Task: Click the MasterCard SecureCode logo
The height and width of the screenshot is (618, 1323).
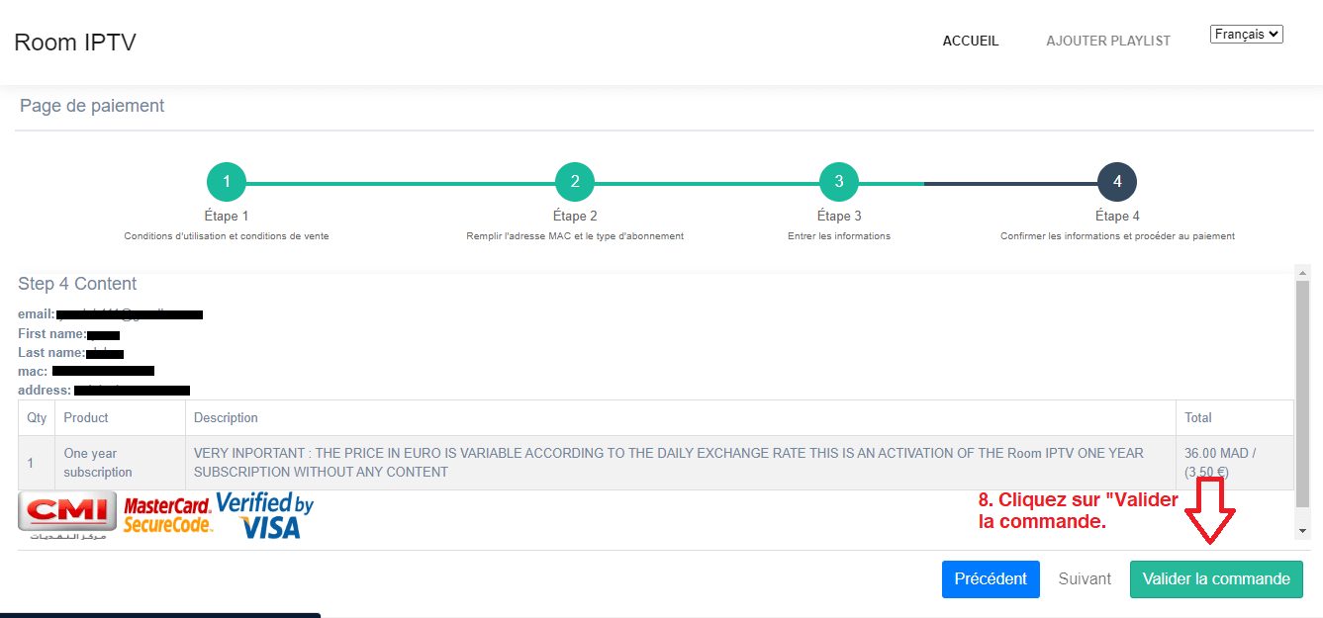Action: (x=167, y=515)
